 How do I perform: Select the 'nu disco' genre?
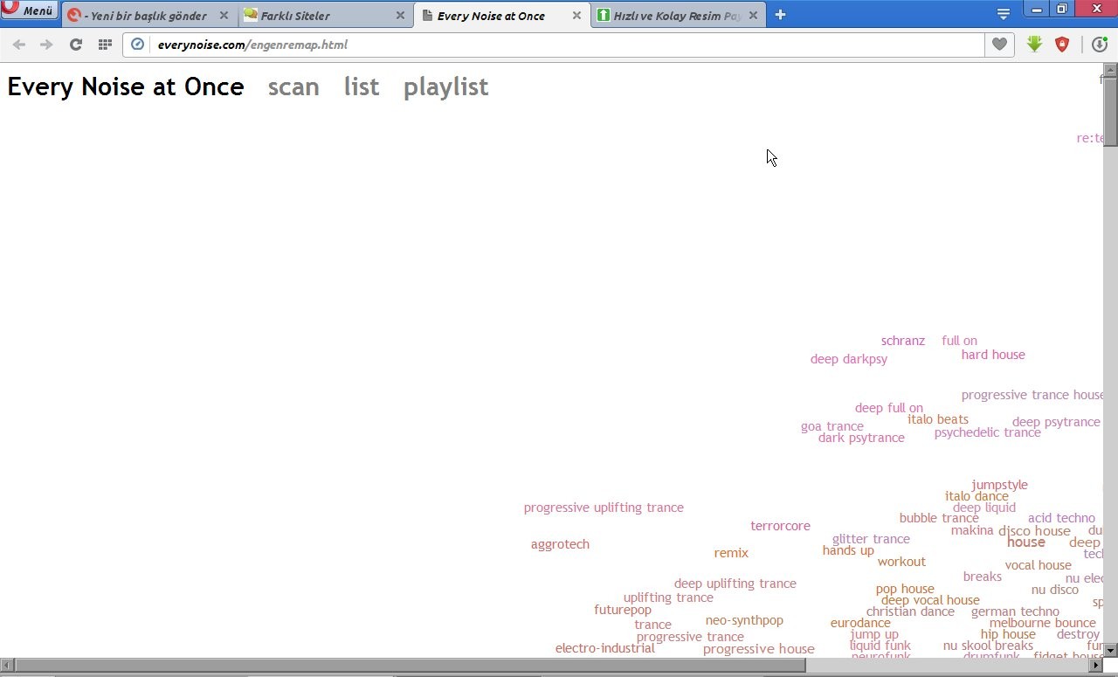pyautogui.click(x=1055, y=590)
